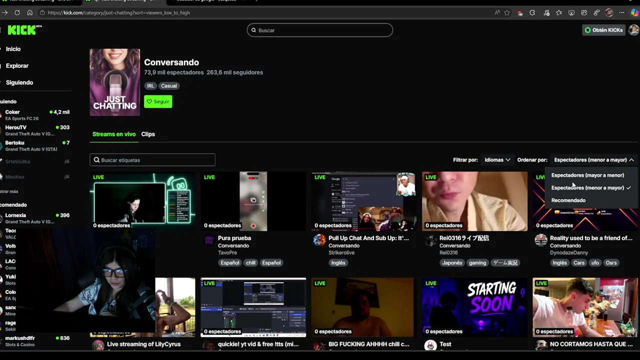Click Osrs tag under DynodazeDanny stream

coord(611,262)
